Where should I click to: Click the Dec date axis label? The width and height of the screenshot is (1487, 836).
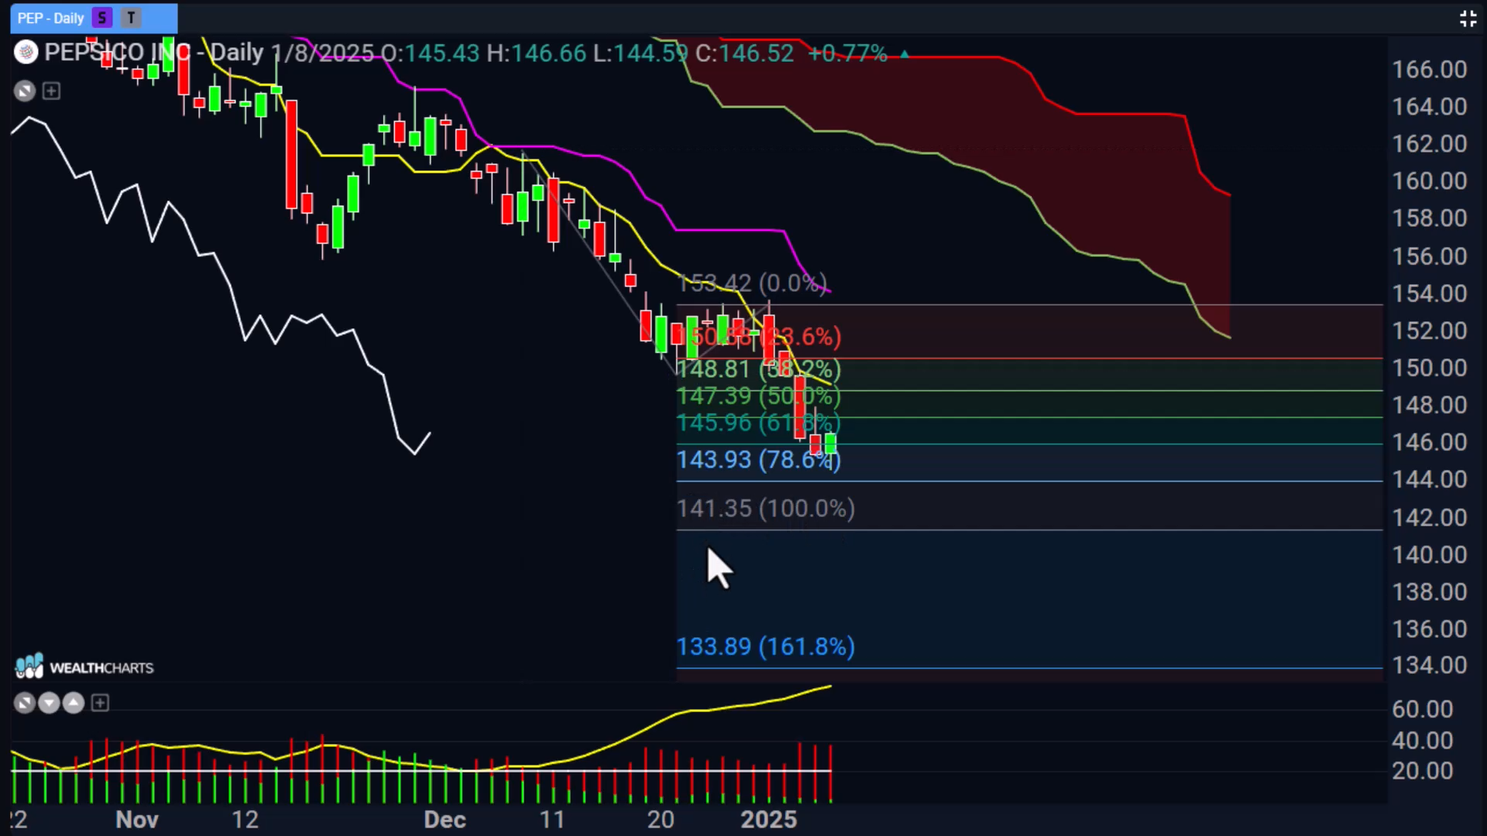click(x=445, y=820)
